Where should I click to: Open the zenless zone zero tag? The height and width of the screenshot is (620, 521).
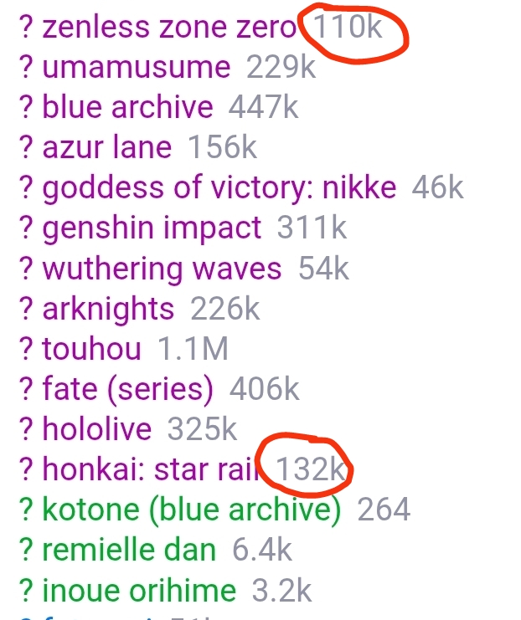click(169, 28)
